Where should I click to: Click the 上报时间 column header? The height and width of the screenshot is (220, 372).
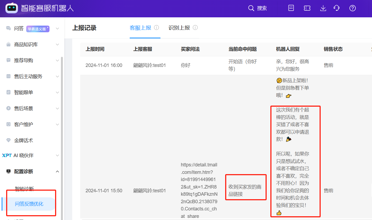(x=95, y=49)
